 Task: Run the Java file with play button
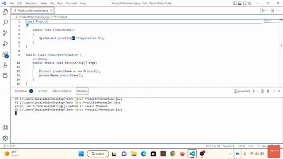click(264, 11)
